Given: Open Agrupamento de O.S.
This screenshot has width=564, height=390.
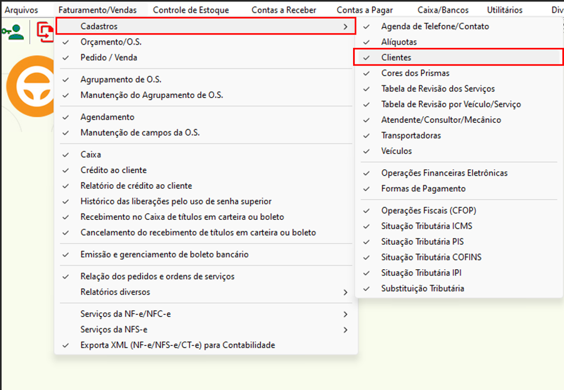Looking at the screenshot, I should pos(206,79).
